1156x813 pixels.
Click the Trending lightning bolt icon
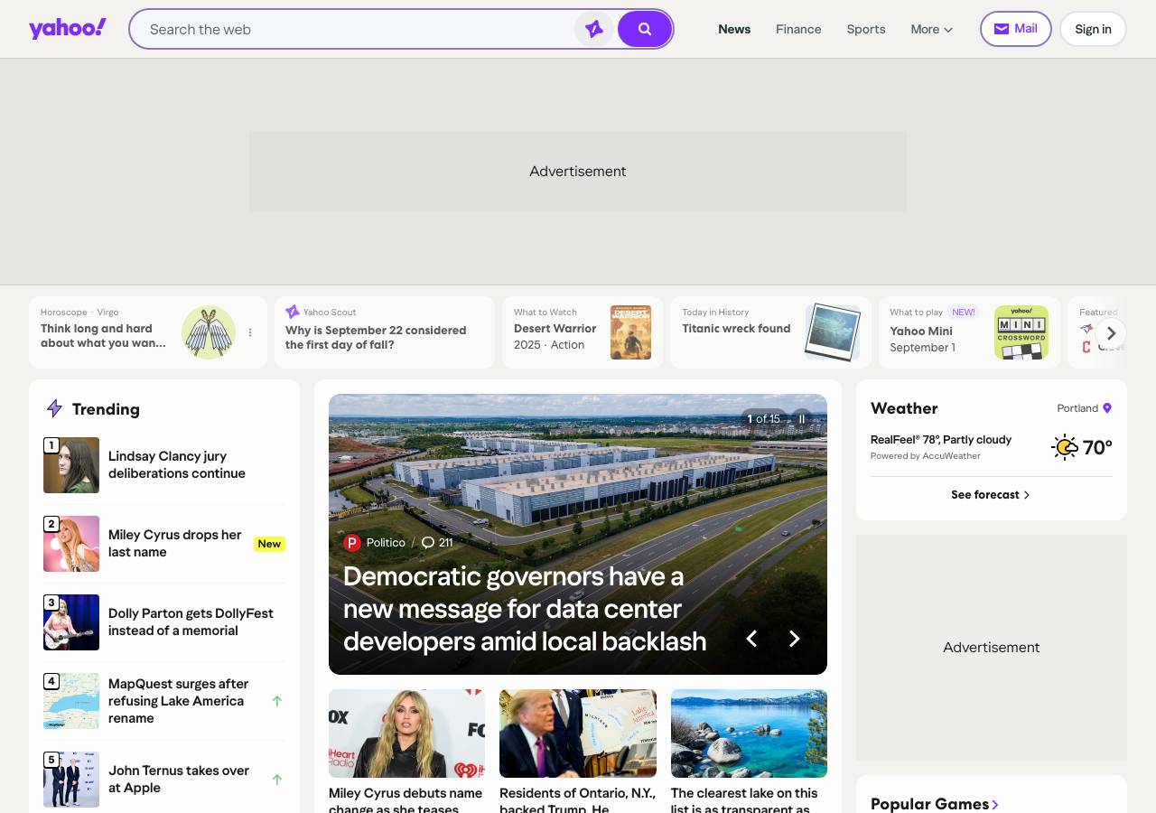(54, 409)
